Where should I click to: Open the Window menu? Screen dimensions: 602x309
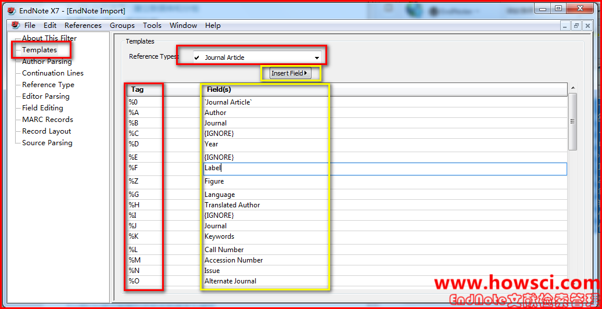click(183, 26)
